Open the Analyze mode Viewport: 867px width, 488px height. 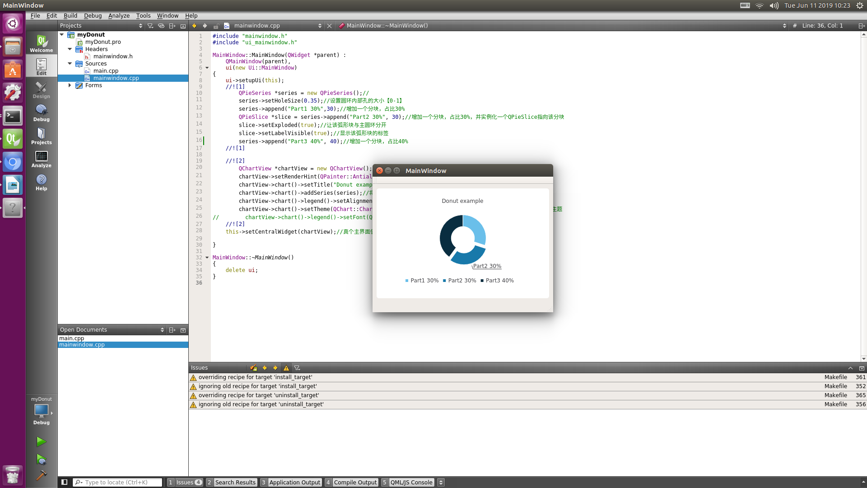(41, 159)
